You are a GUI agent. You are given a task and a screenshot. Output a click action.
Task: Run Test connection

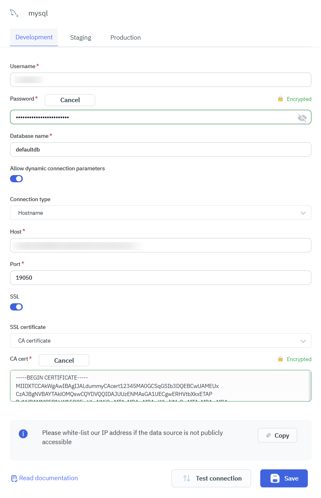pyautogui.click(x=211, y=478)
